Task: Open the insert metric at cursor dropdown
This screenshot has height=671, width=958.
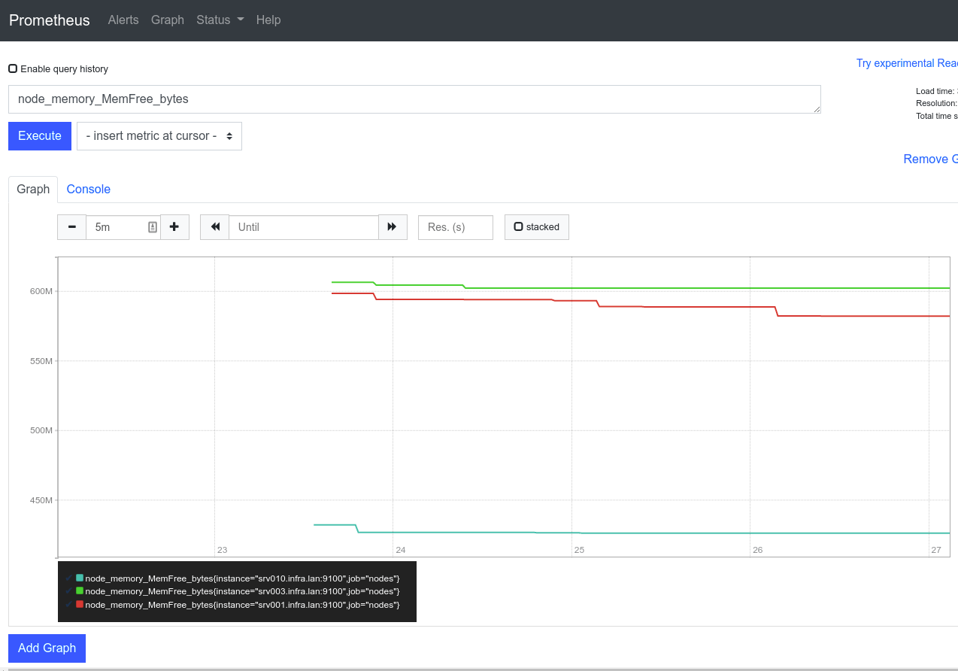Action: tap(159, 136)
